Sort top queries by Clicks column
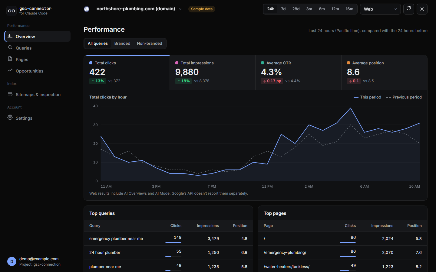Image resolution: width=436 pixels, height=272 pixels. 176,226
